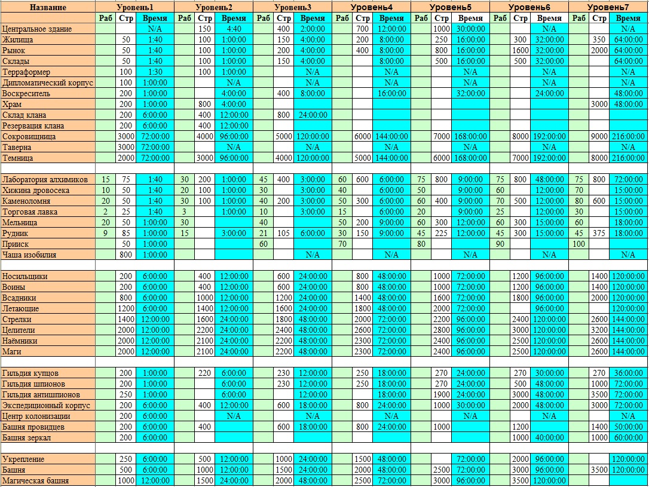Viewport: 649px width, 487px height.
Task: Select the Магическая башня row label
Action: [x=48, y=481]
